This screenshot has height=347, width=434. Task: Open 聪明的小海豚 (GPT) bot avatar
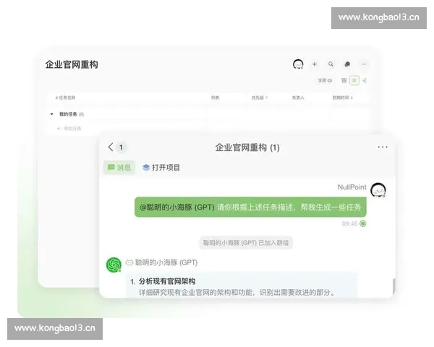(x=114, y=265)
